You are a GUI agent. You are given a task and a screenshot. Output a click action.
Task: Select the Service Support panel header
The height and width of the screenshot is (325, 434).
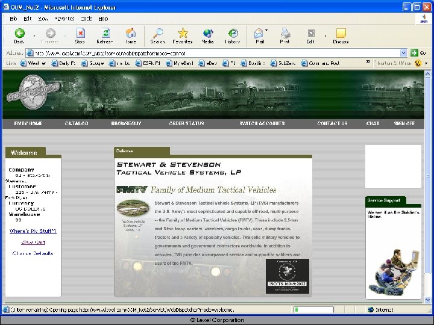pos(385,200)
